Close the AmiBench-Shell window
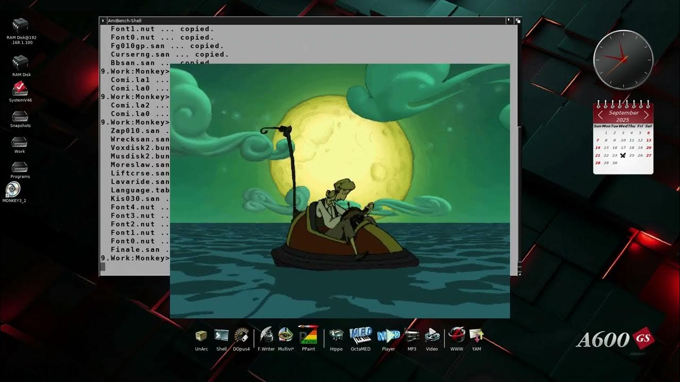 click(x=103, y=21)
